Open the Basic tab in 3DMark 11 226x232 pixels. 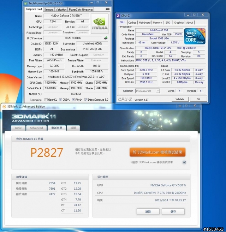click(x=18, y=128)
